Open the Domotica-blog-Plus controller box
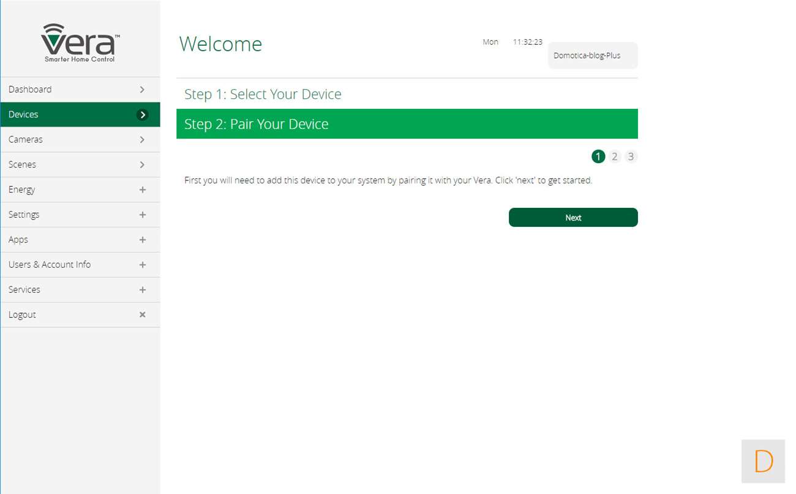Screen dimensions: 796x494 tap(592, 56)
